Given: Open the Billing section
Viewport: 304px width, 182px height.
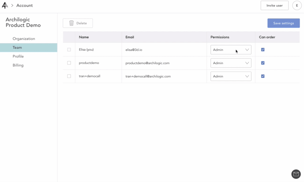Looking at the screenshot, I should pyautogui.click(x=18, y=66).
